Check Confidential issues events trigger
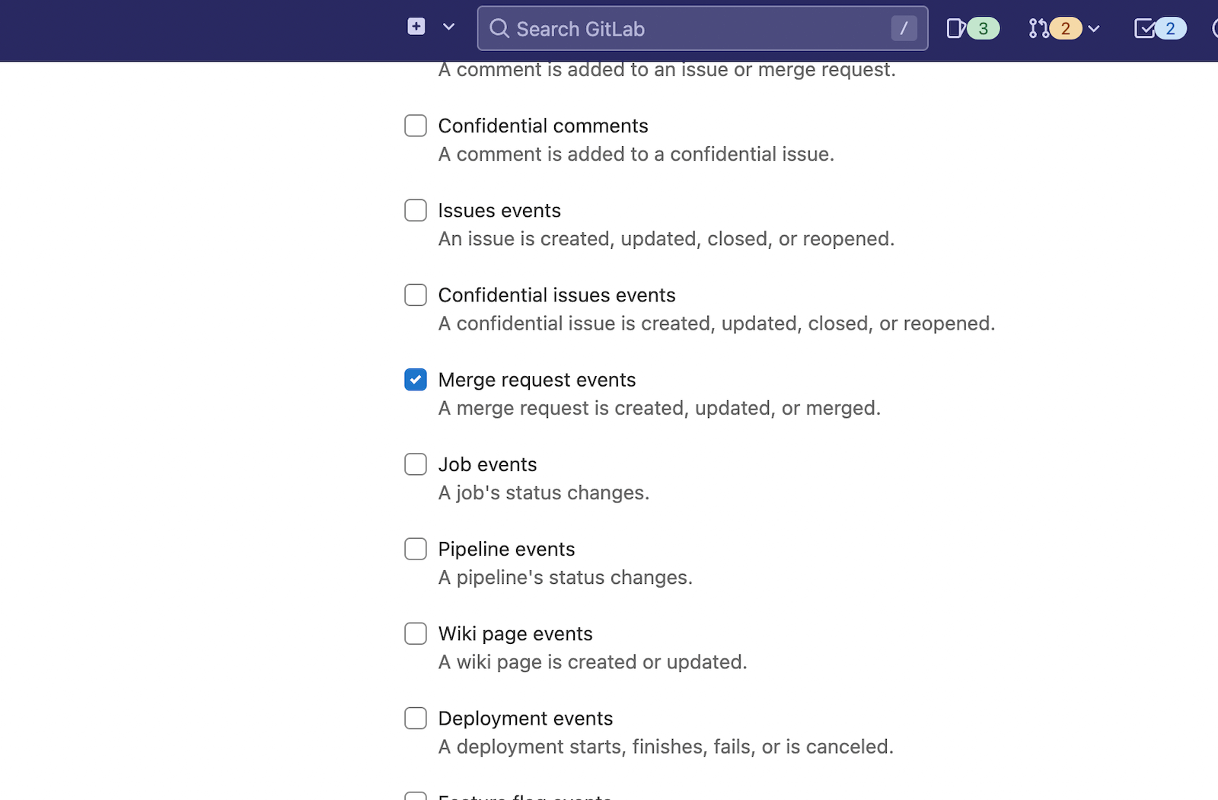 tap(416, 295)
